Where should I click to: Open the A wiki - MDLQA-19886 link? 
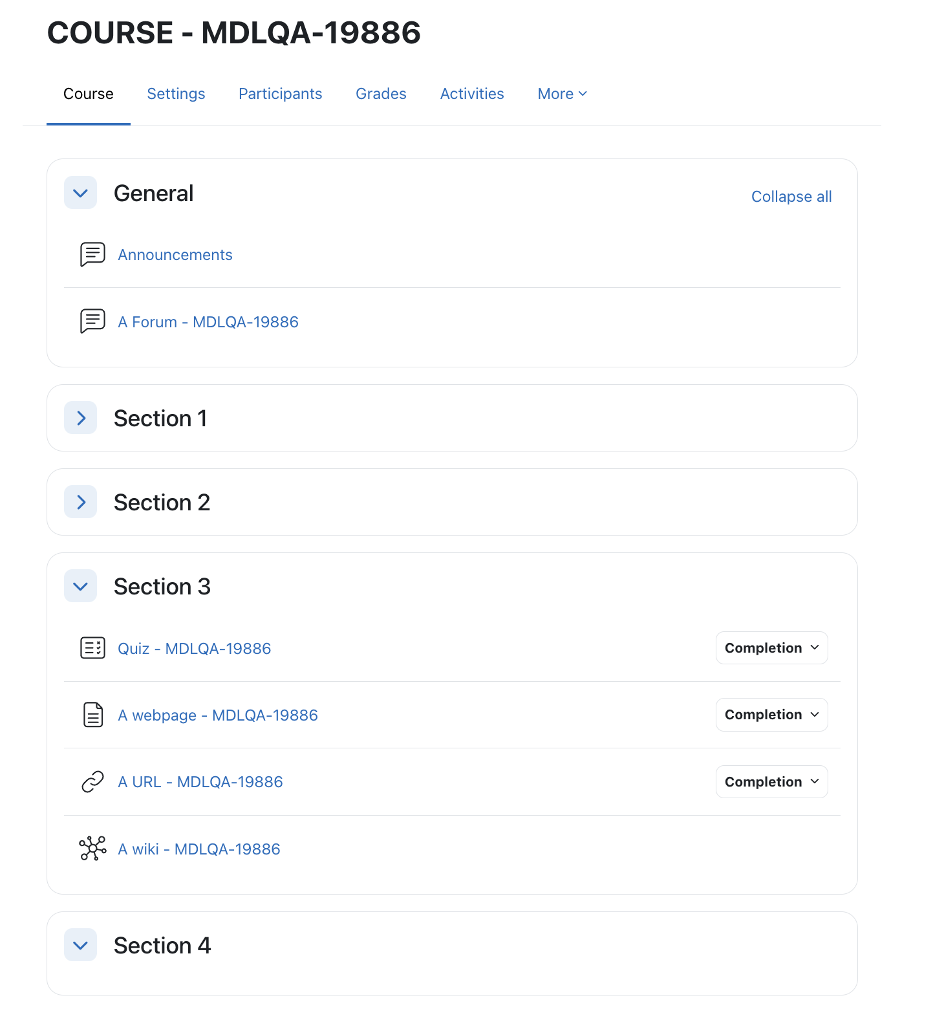(x=199, y=849)
